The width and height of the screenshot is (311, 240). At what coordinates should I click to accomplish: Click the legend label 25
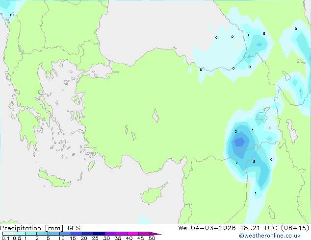[95, 238]
